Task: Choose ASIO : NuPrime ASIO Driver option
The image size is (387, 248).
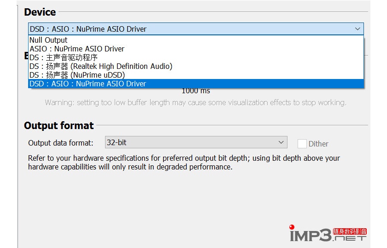Action: click(77, 49)
